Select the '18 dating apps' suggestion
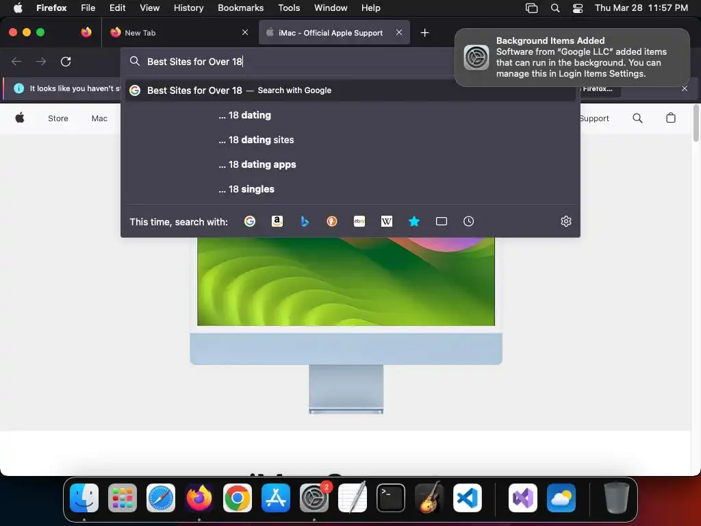The width and height of the screenshot is (701, 526). [350, 164]
